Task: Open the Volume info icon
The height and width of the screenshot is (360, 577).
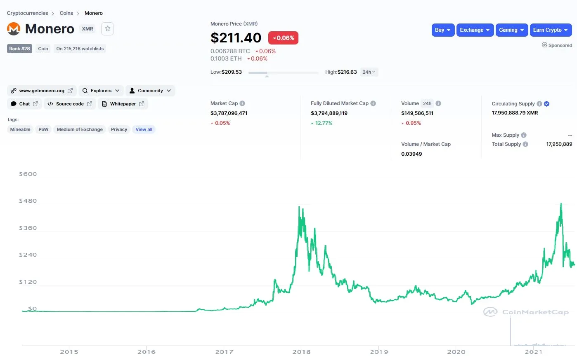Action: click(438, 103)
